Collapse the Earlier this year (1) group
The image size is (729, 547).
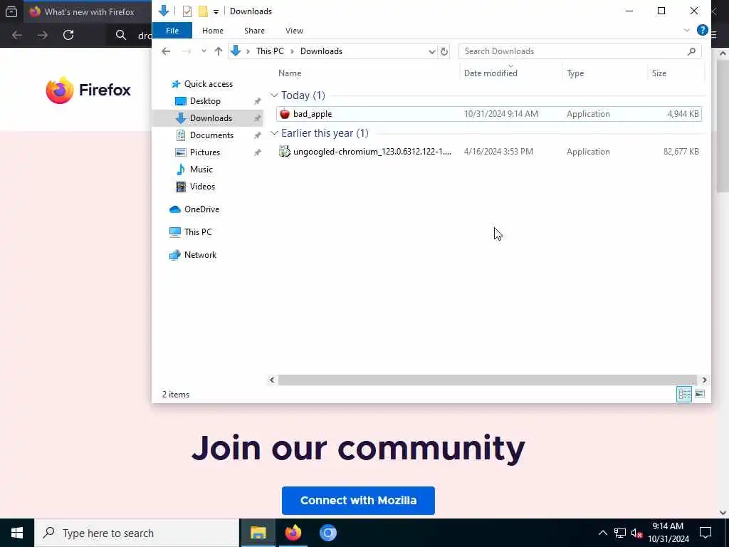(274, 133)
